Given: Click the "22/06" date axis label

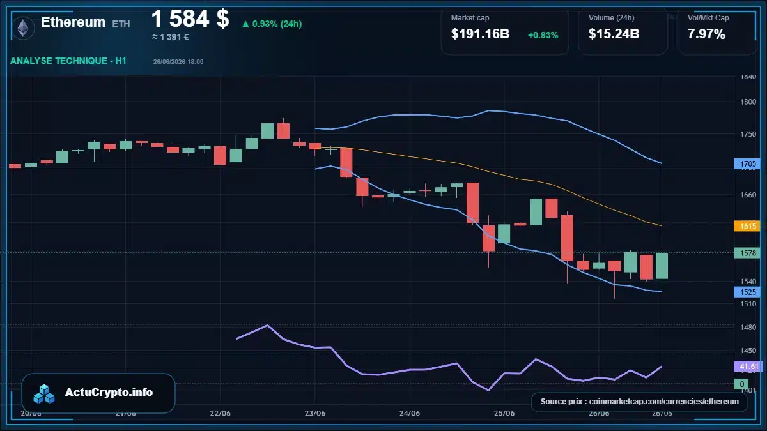Looking at the screenshot, I should (220, 413).
